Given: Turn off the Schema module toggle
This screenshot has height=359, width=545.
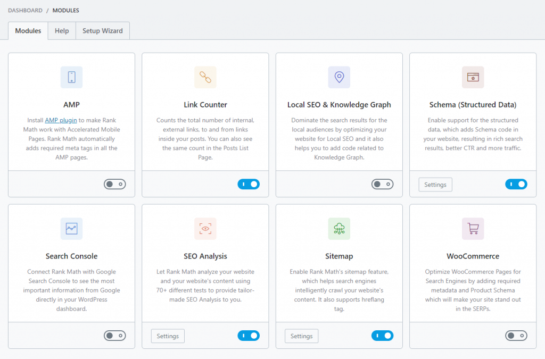Looking at the screenshot, I should click(516, 184).
